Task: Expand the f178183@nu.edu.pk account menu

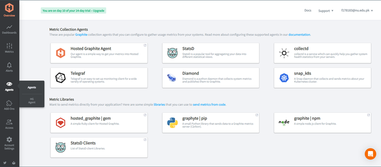Action: pyautogui.click(x=357, y=11)
